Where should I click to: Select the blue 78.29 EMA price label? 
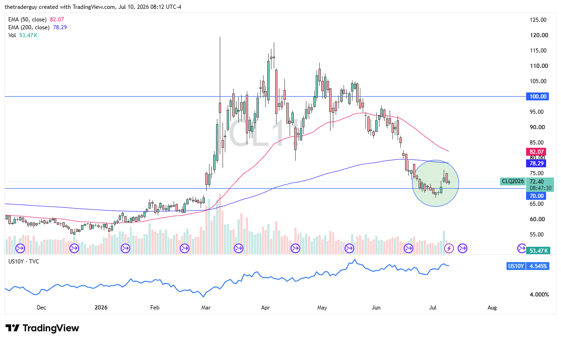click(537, 163)
